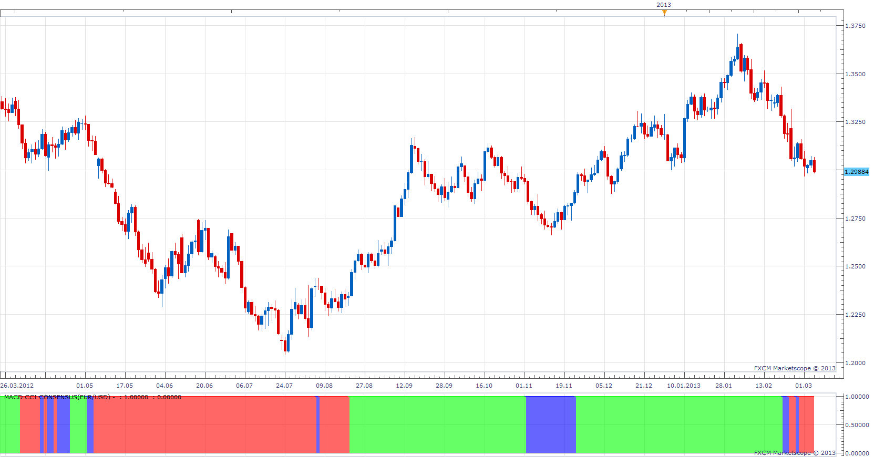
Task: Click the indicator axis value 0.00000
Action: pyautogui.click(x=857, y=453)
